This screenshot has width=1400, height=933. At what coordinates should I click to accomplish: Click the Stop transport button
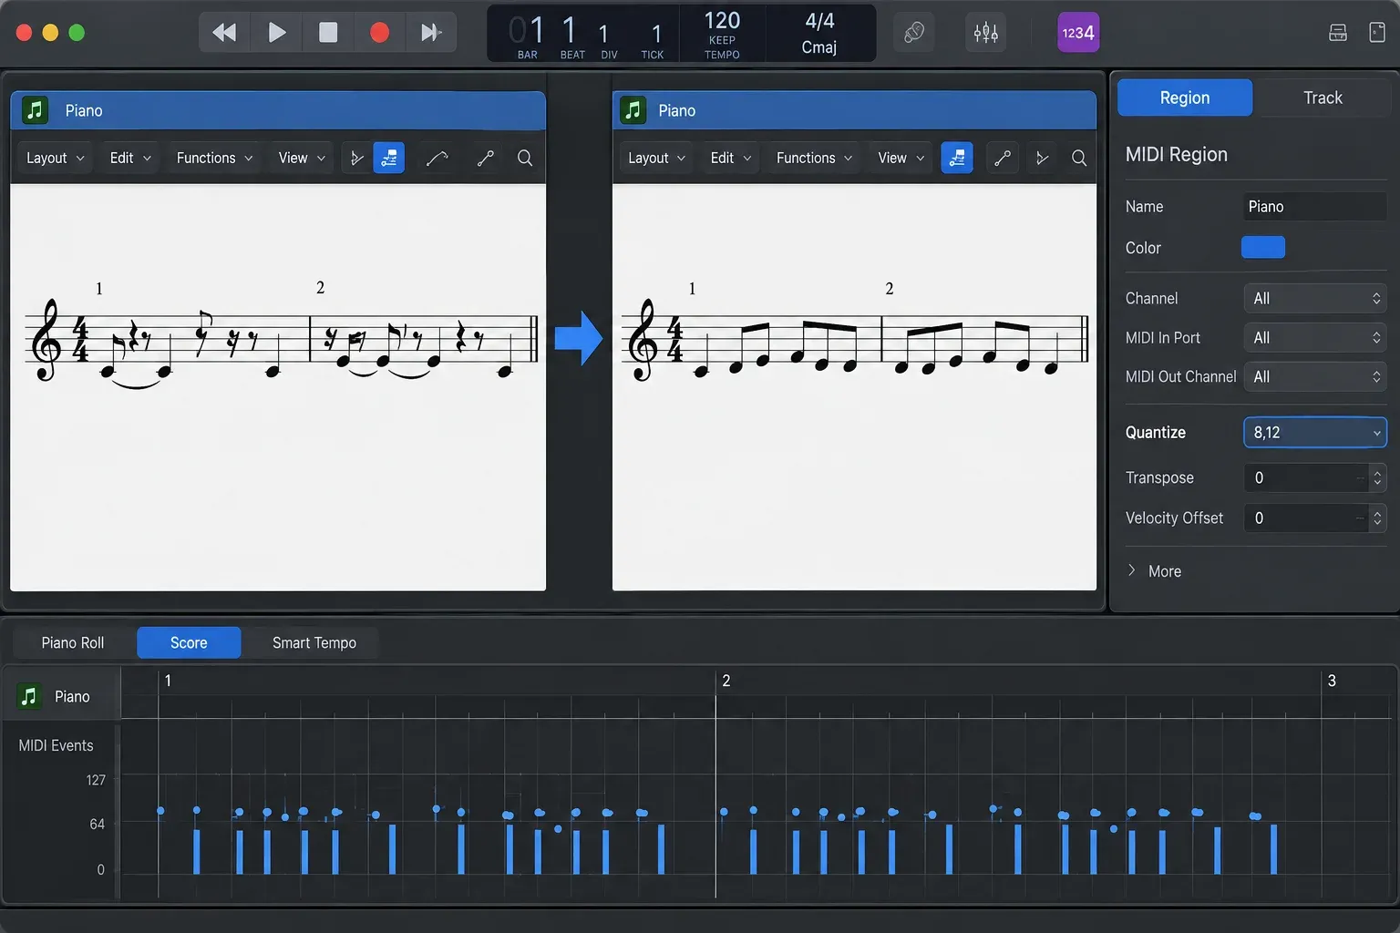pyautogui.click(x=328, y=33)
